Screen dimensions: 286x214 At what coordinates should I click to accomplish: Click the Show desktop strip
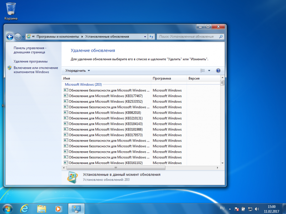pos(284,209)
